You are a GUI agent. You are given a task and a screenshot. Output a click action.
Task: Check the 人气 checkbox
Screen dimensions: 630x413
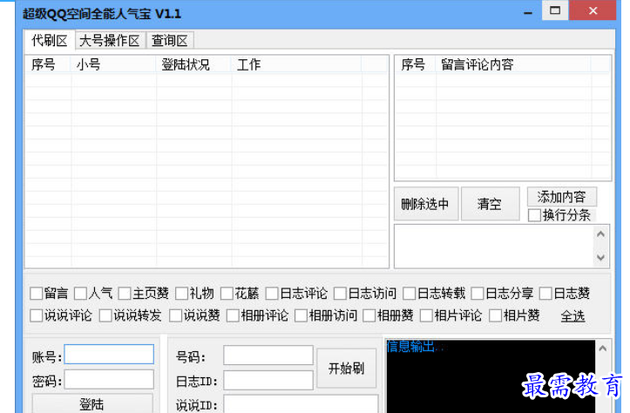(81, 294)
